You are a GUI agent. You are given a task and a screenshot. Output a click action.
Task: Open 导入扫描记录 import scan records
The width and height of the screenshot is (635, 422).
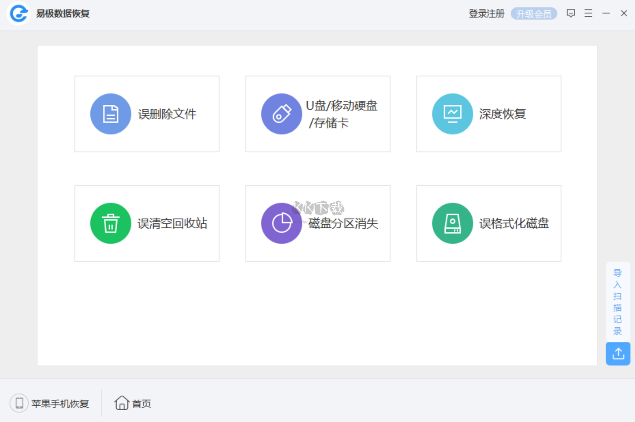click(618, 302)
